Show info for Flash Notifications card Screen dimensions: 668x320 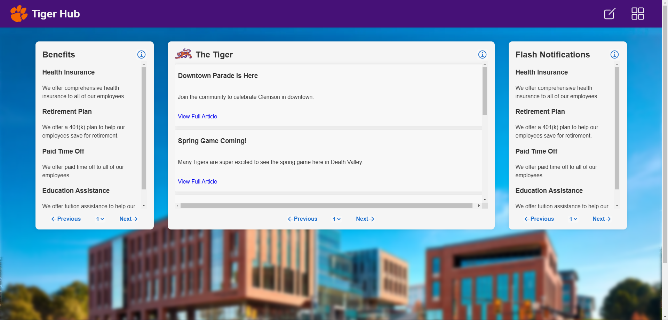pyautogui.click(x=614, y=54)
